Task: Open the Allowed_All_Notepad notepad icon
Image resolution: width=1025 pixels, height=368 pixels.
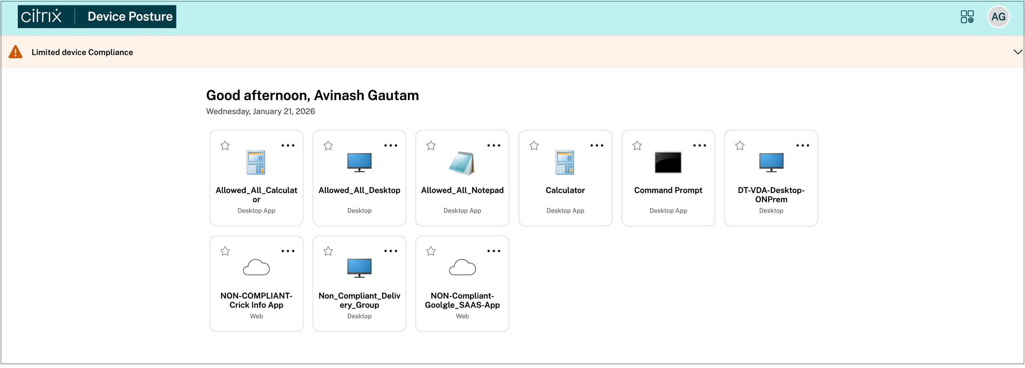Action: 462,163
